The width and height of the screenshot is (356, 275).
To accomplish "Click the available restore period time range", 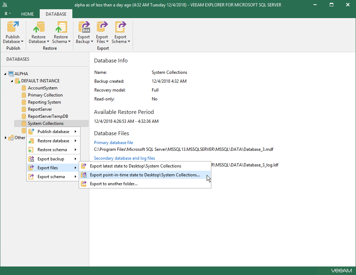I will coord(126,121).
